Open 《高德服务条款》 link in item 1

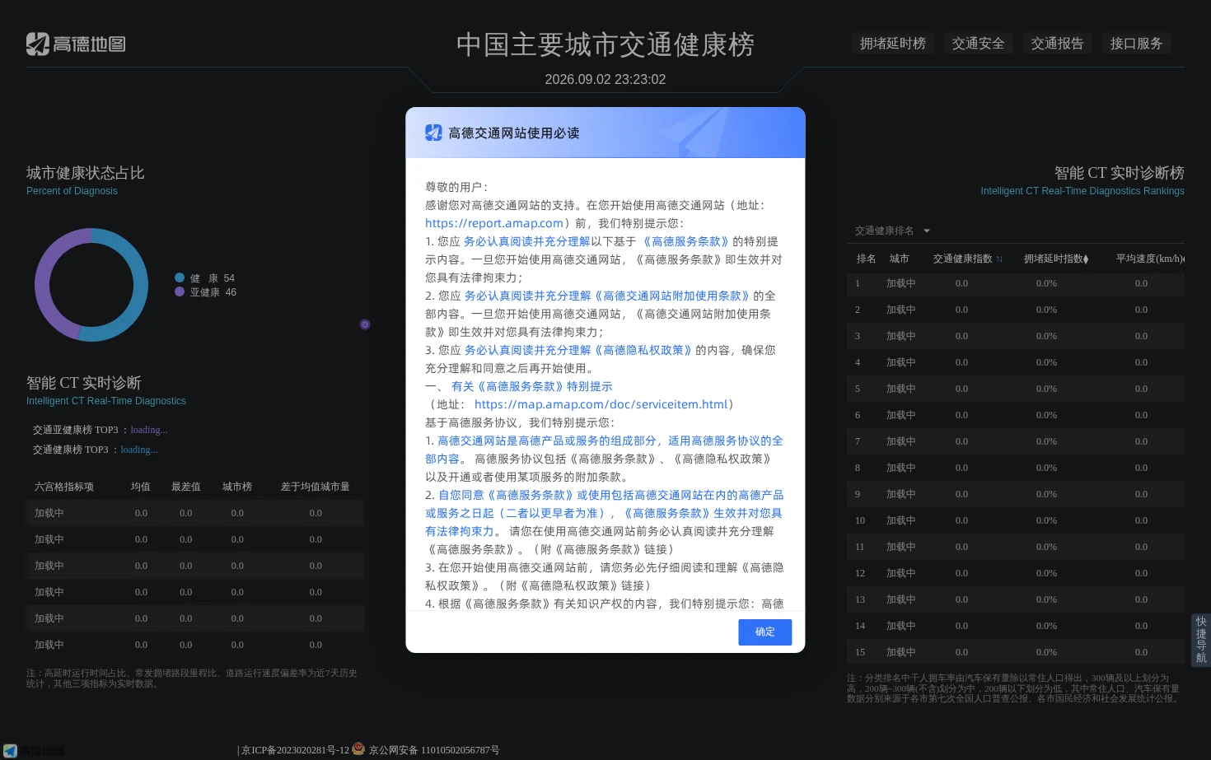(x=685, y=241)
